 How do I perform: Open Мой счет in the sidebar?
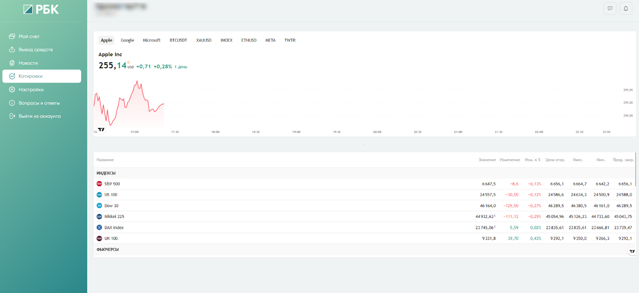click(x=42, y=36)
